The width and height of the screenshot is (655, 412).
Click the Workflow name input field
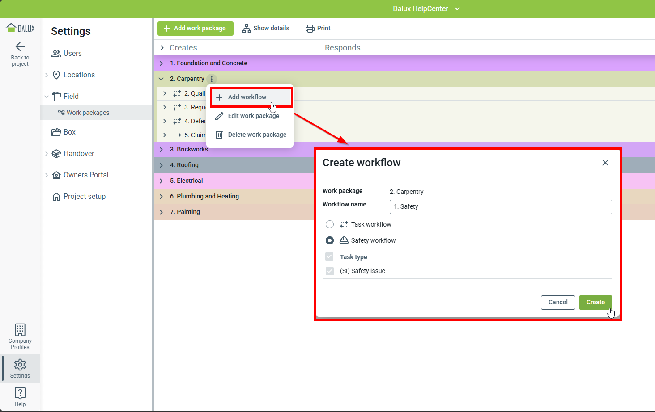click(501, 207)
